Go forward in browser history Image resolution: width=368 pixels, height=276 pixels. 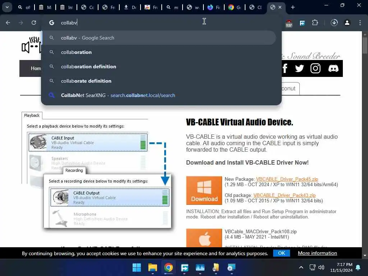pos(21,23)
